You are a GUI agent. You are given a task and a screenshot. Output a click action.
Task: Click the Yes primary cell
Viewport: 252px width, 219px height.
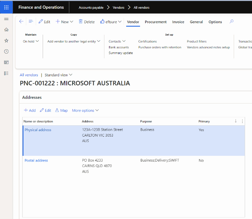[x=201, y=130]
